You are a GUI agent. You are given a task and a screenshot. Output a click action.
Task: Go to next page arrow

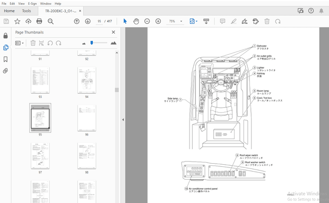pos(88,21)
